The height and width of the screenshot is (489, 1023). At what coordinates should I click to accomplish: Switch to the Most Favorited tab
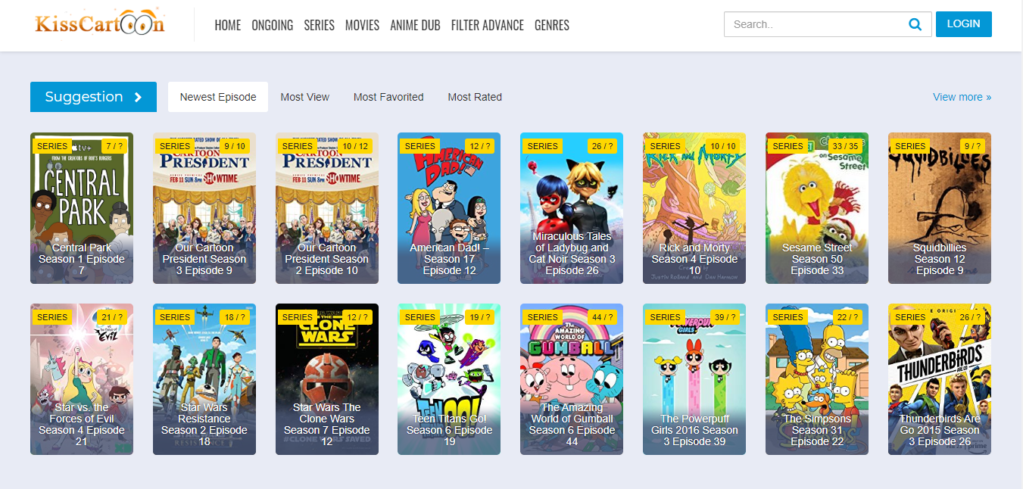(388, 97)
